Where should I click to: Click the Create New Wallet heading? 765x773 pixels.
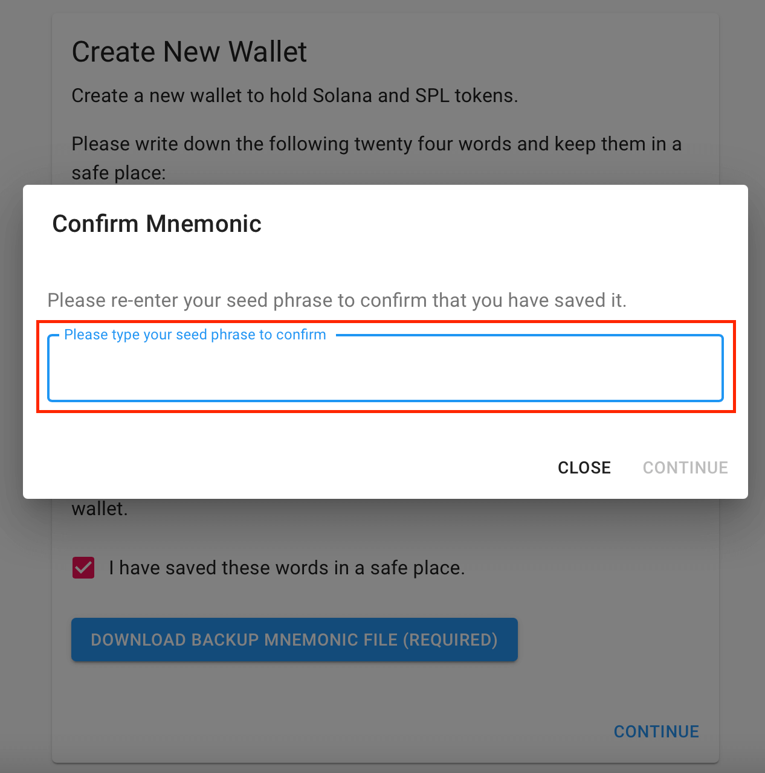[189, 52]
